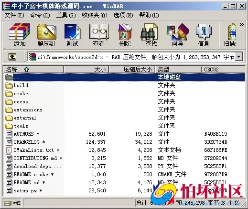Image resolution: width=248 pixels, height=209 pixels.
Task: Expand toolbar overflow chevron
Action: [x=242, y=25]
